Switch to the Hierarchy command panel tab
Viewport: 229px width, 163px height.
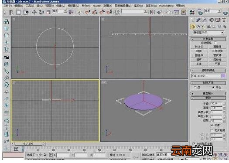205,20
